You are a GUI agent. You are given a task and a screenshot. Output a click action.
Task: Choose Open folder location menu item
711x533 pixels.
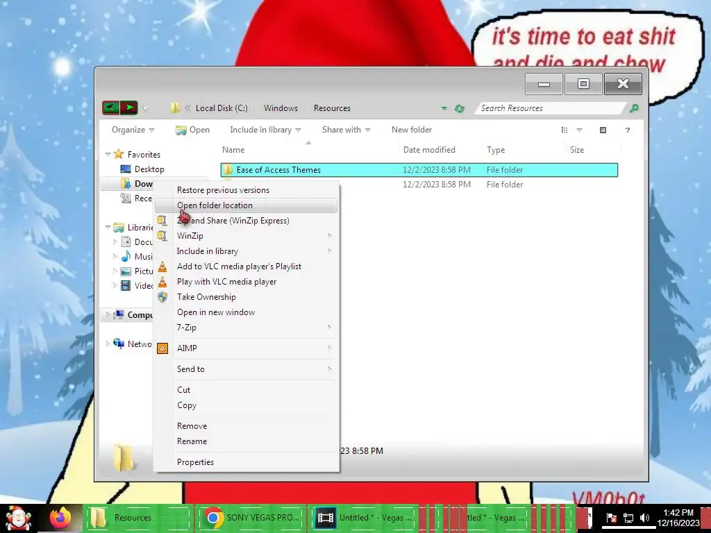246,205
